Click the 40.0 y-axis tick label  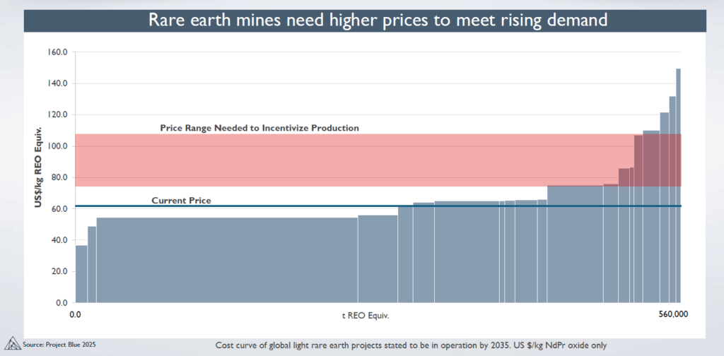pyautogui.click(x=59, y=240)
